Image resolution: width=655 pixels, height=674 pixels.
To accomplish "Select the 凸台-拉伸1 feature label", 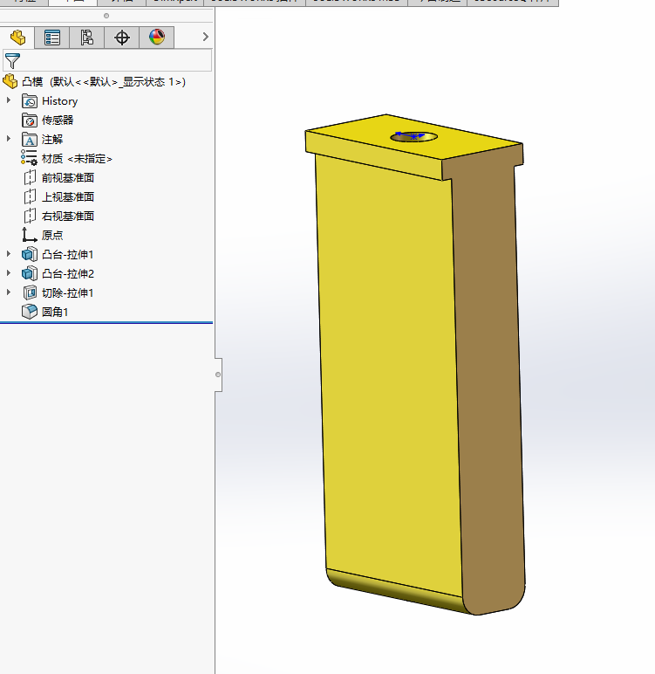I will pyautogui.click(x=67, y=254).
